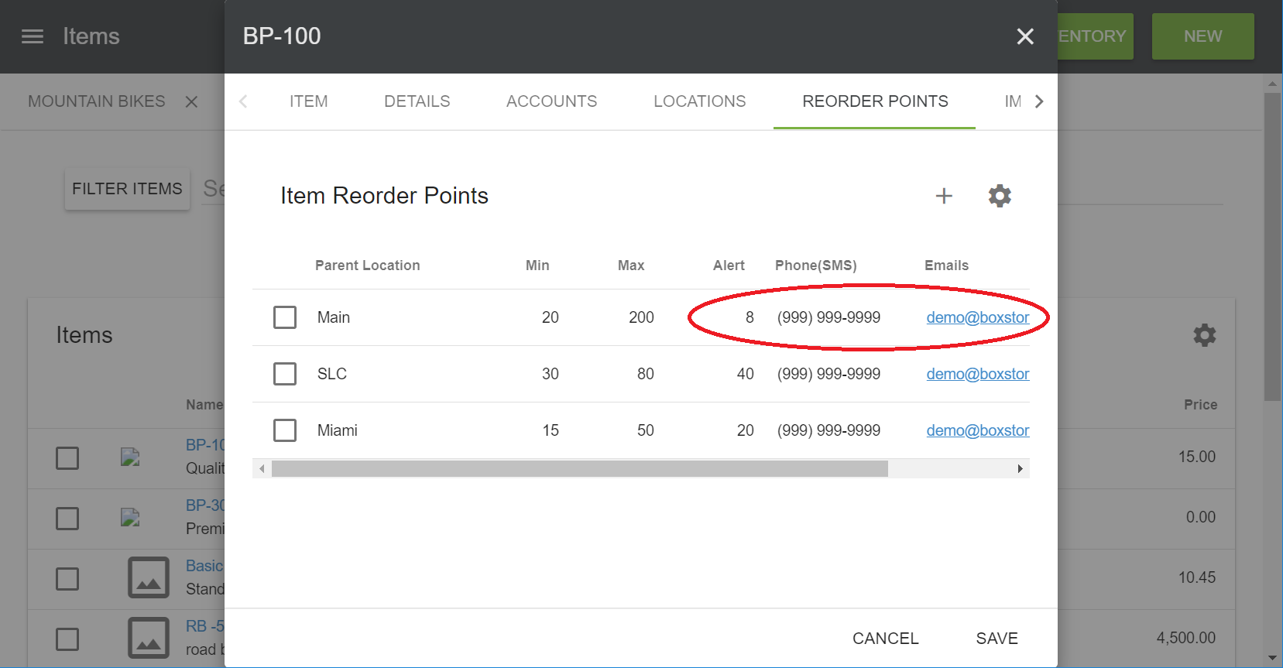Viewport: 1283px width, 668px height.
Task: Click the New button
Action: pyautogui.click(x=1202, y=36)
